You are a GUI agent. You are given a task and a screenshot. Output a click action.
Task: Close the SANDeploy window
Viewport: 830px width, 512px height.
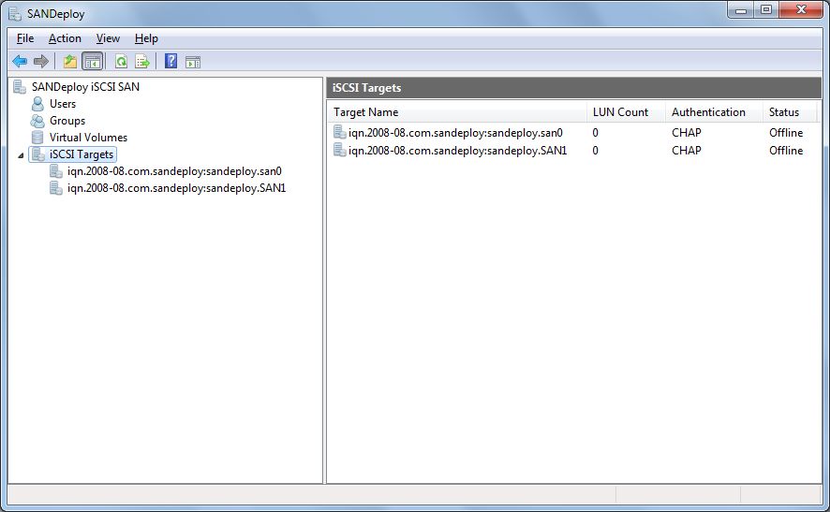801,10
